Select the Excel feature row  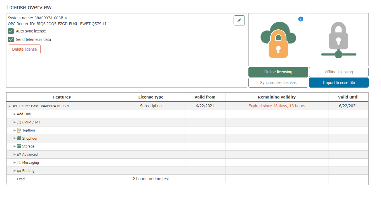tap(187, 179)
